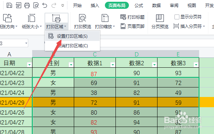Expand quick access toolbar customize arrow
Viewport: 214px width, 134px height.
63,6
